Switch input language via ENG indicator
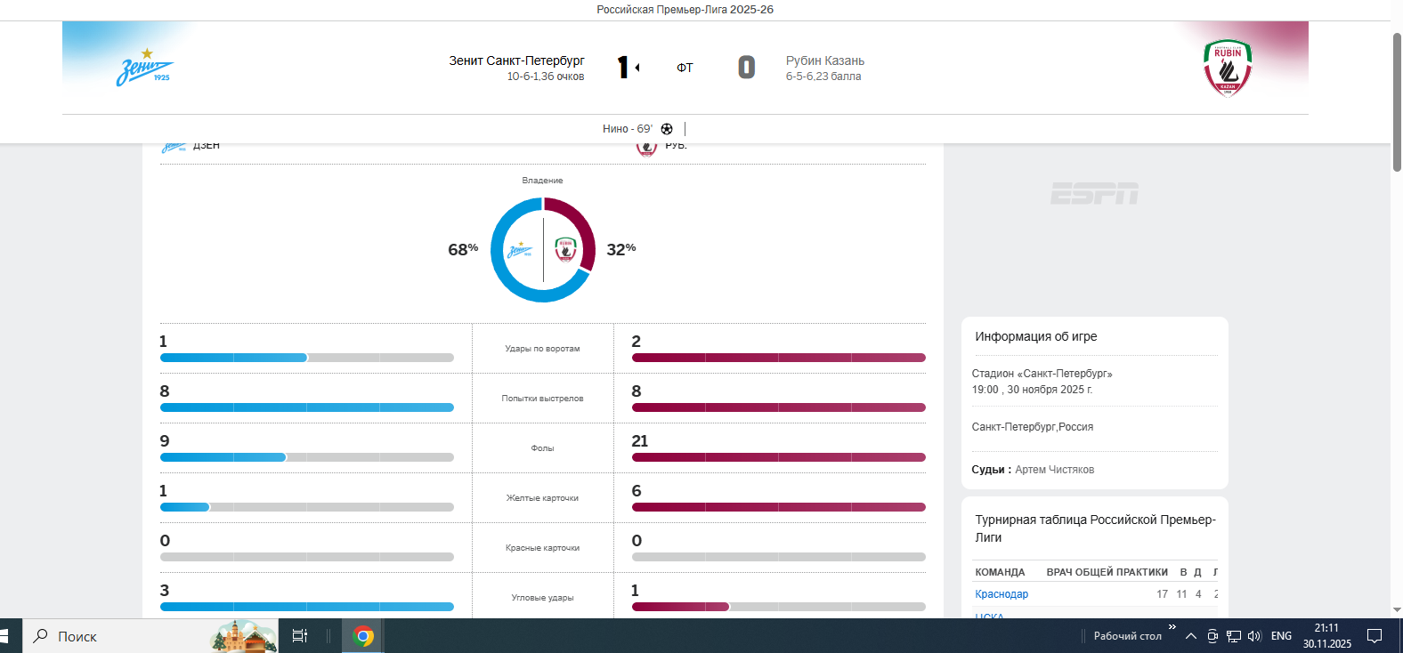The width and height of the screenshot is (1403, 653). pyautogui.click(x=1281, y=636)
